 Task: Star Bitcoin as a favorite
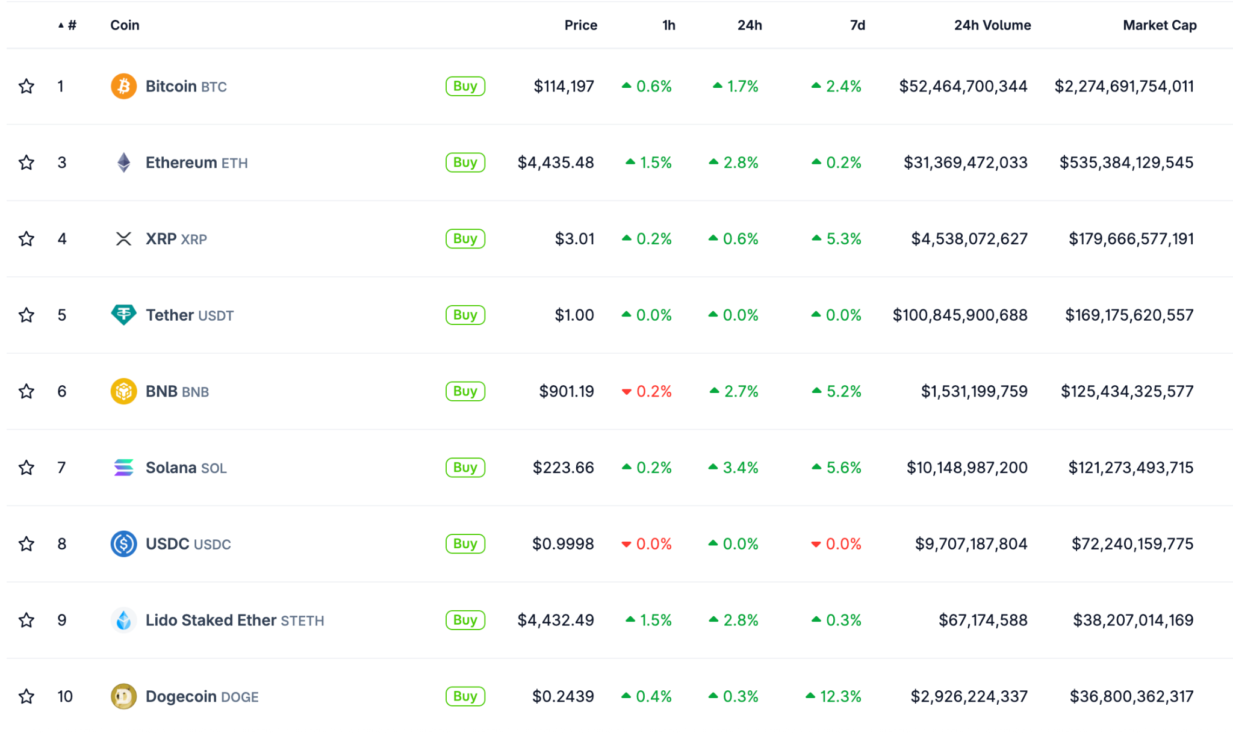[x=26, y=86]
